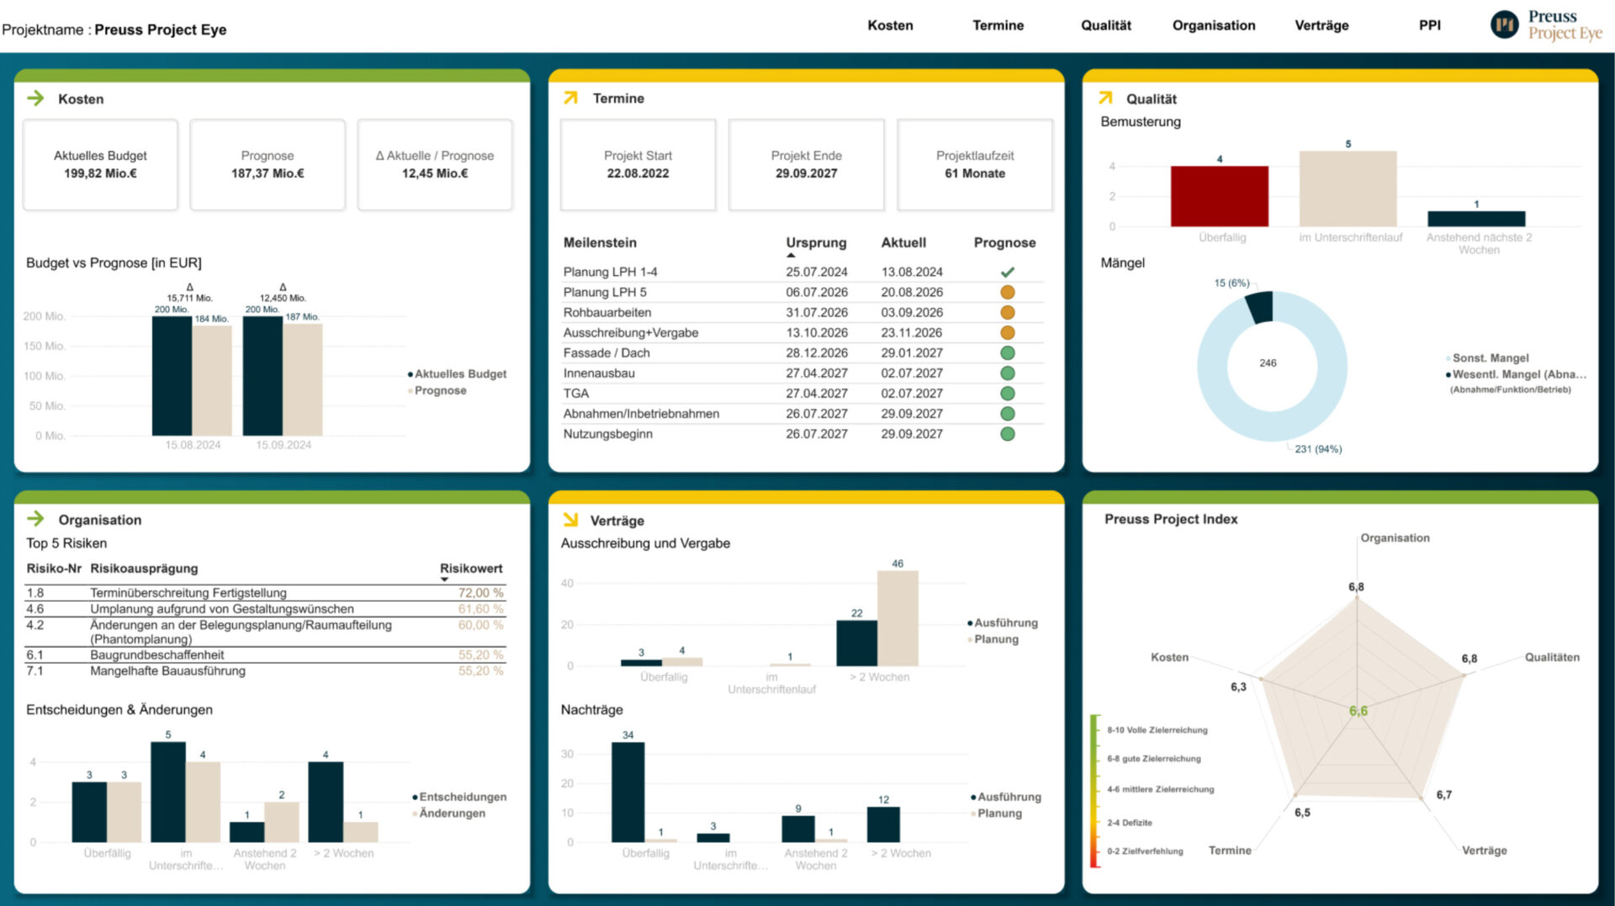Click Entscheidungen legend entry

click(459, 797)
